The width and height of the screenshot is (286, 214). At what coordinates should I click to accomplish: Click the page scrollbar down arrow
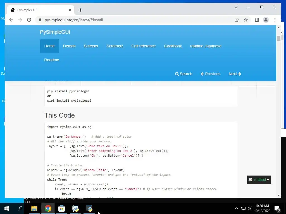pos(278,195)
